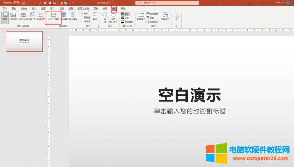The image size is (294, 167).
Task: Switch to the Design (设计) ribbon tab
Action: point(52,9)
